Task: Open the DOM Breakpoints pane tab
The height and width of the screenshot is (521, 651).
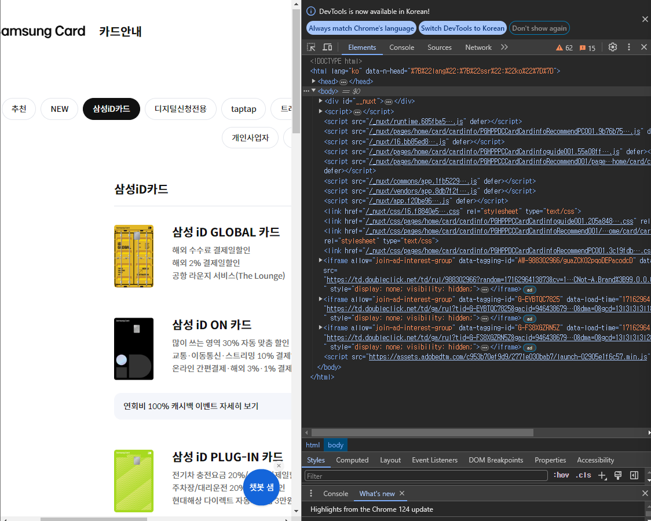Action: 496,460
